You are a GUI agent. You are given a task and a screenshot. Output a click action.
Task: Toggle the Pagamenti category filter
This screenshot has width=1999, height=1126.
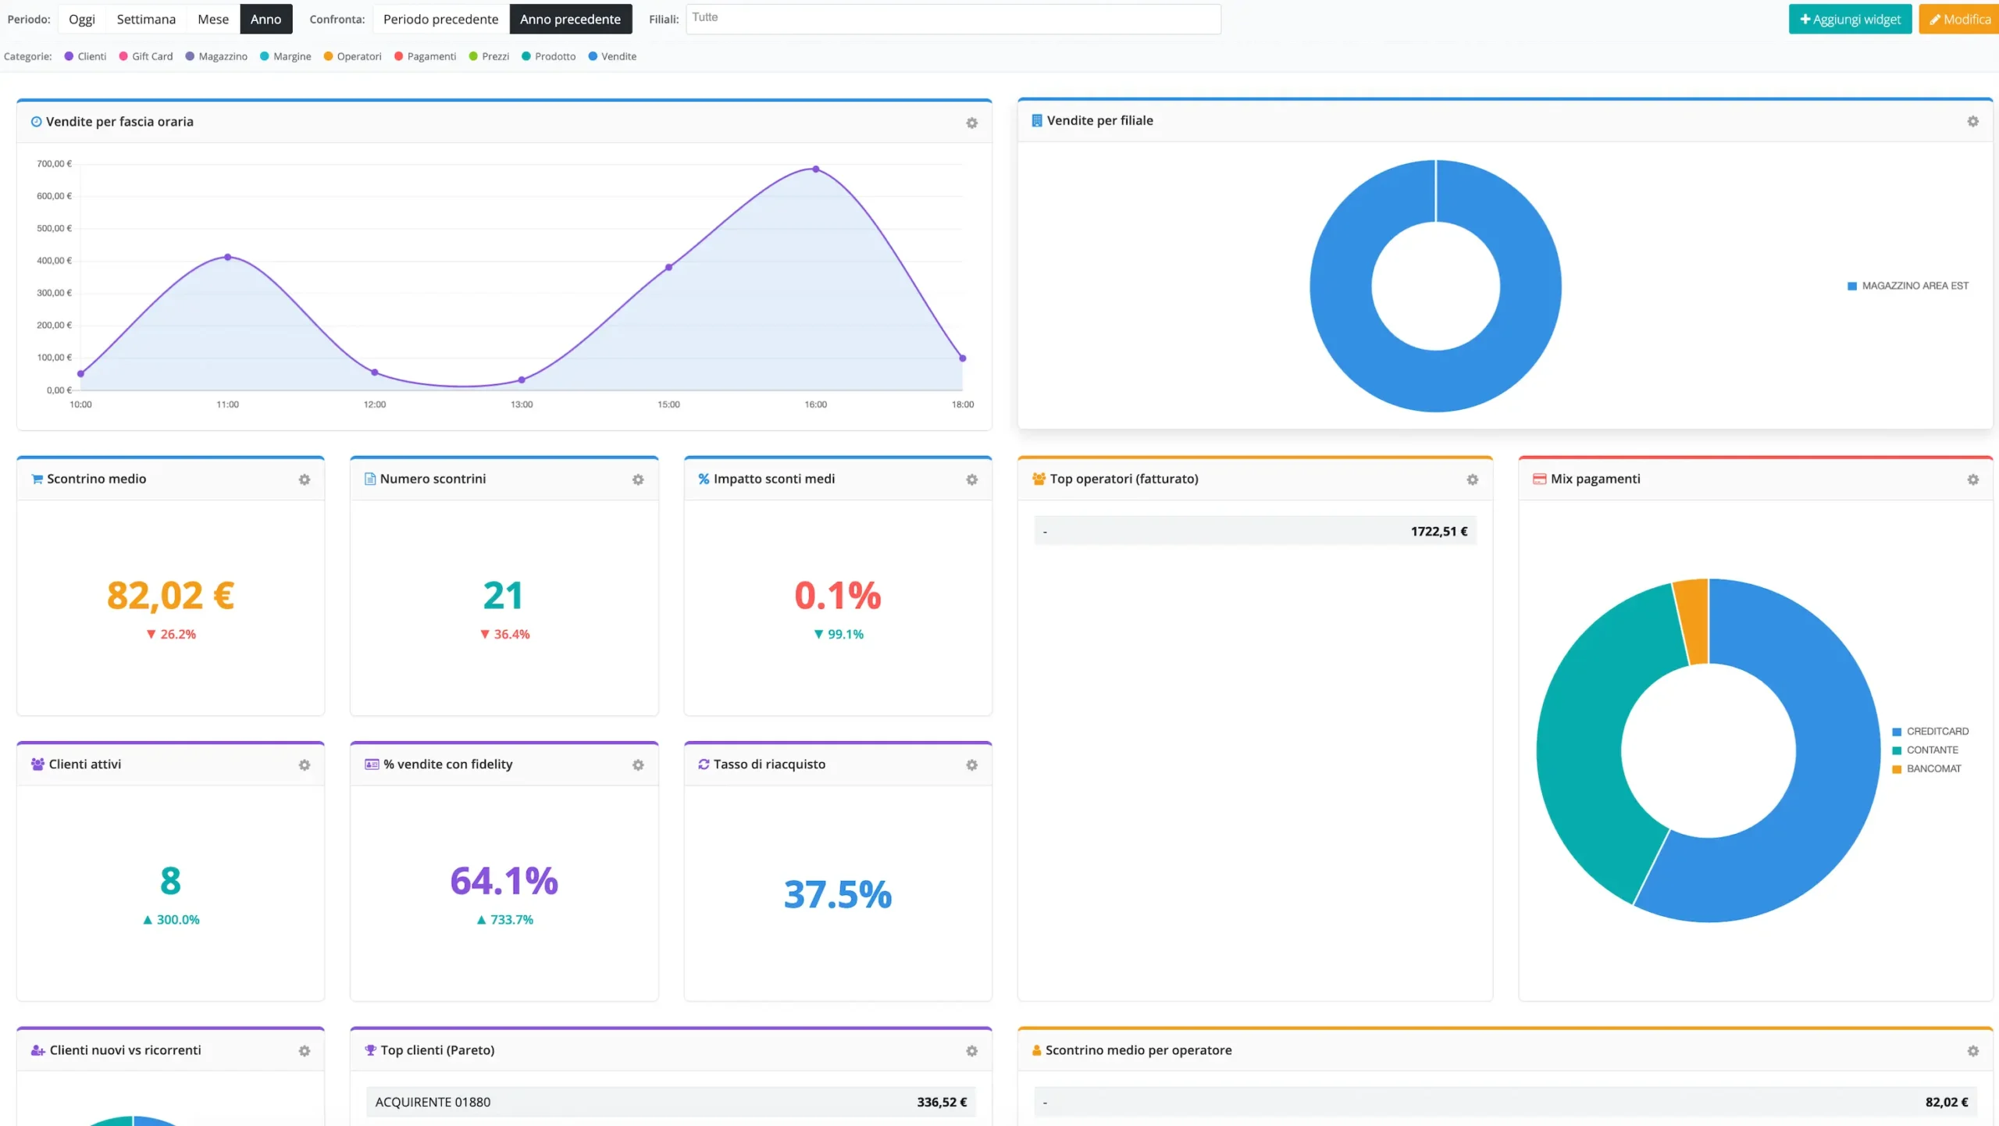(x=426, y=56)
